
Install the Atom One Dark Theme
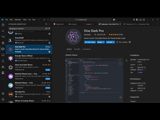point(48,70)
